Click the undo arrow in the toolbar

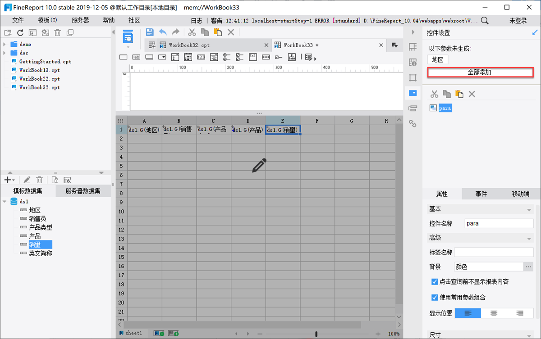163,32
